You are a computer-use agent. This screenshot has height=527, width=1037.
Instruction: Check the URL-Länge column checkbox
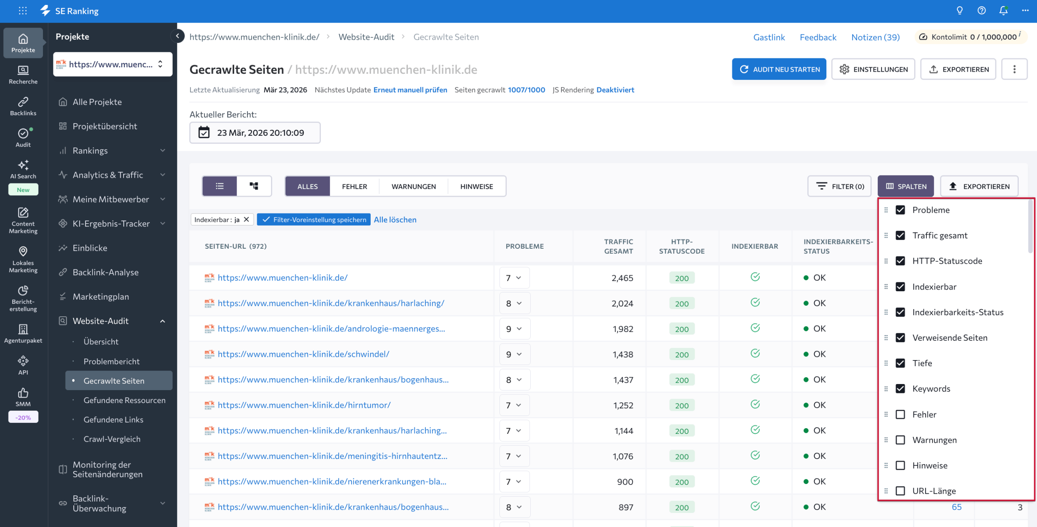[x=900, y=491]
